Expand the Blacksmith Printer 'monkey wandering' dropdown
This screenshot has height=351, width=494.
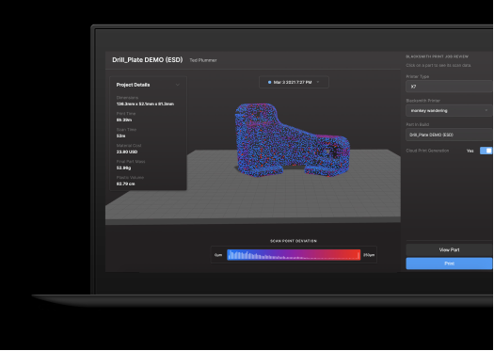pyautogui.click(x=450, y=111)
